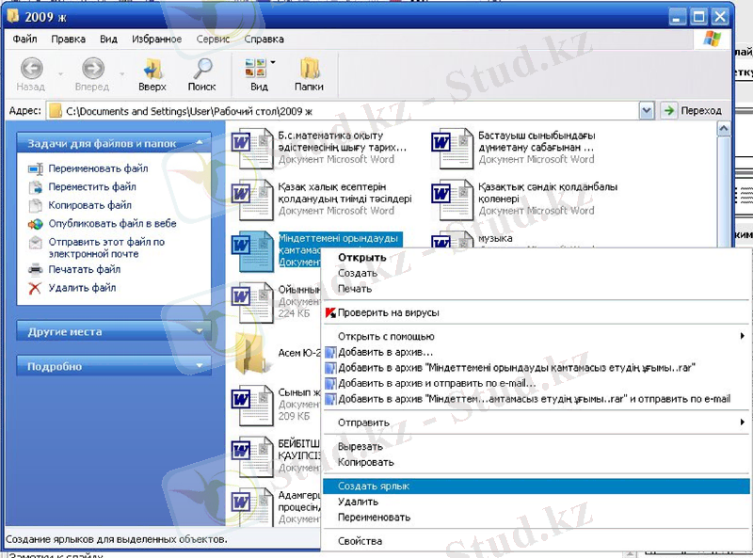
Task: Expand the Другие места panel
Action: coord(199,331)
